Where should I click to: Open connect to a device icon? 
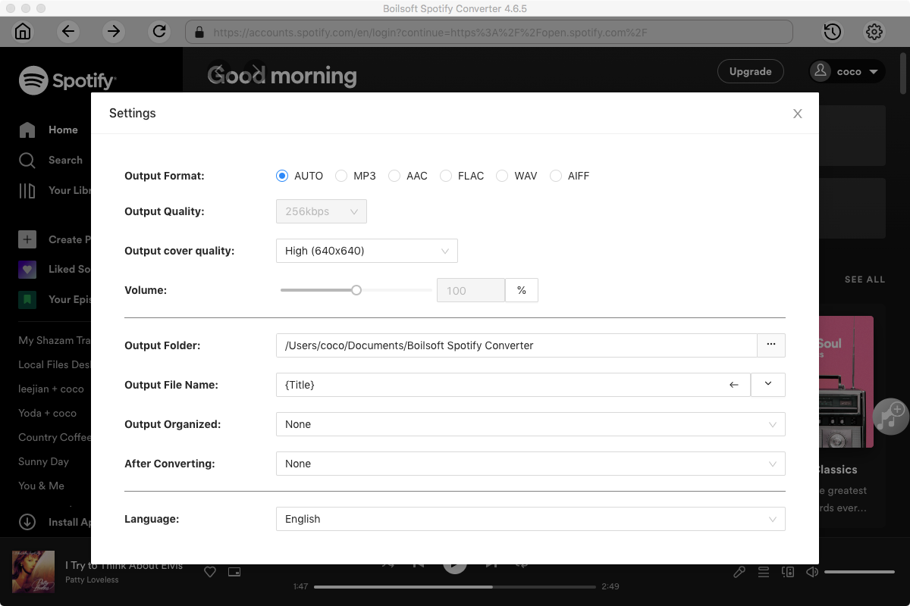[x=788, y=572]
